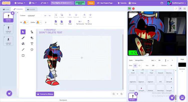The image size is (188, 102).
Task: Edit the costume name field
Action: [x=34, y=16]
